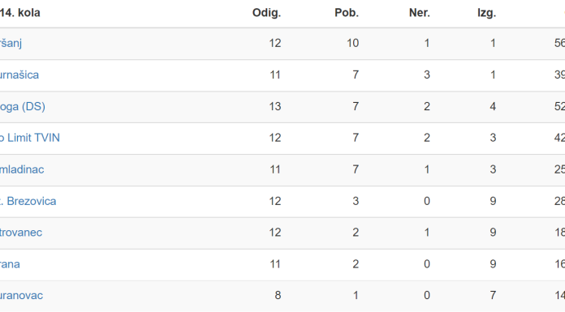Select the 7 losses cell for uranovac
This screenshot has height=312, width=565.
(493, 296)
